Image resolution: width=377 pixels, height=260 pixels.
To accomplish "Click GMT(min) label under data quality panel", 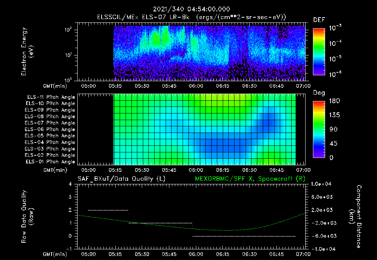I will (x=55, y=254).
